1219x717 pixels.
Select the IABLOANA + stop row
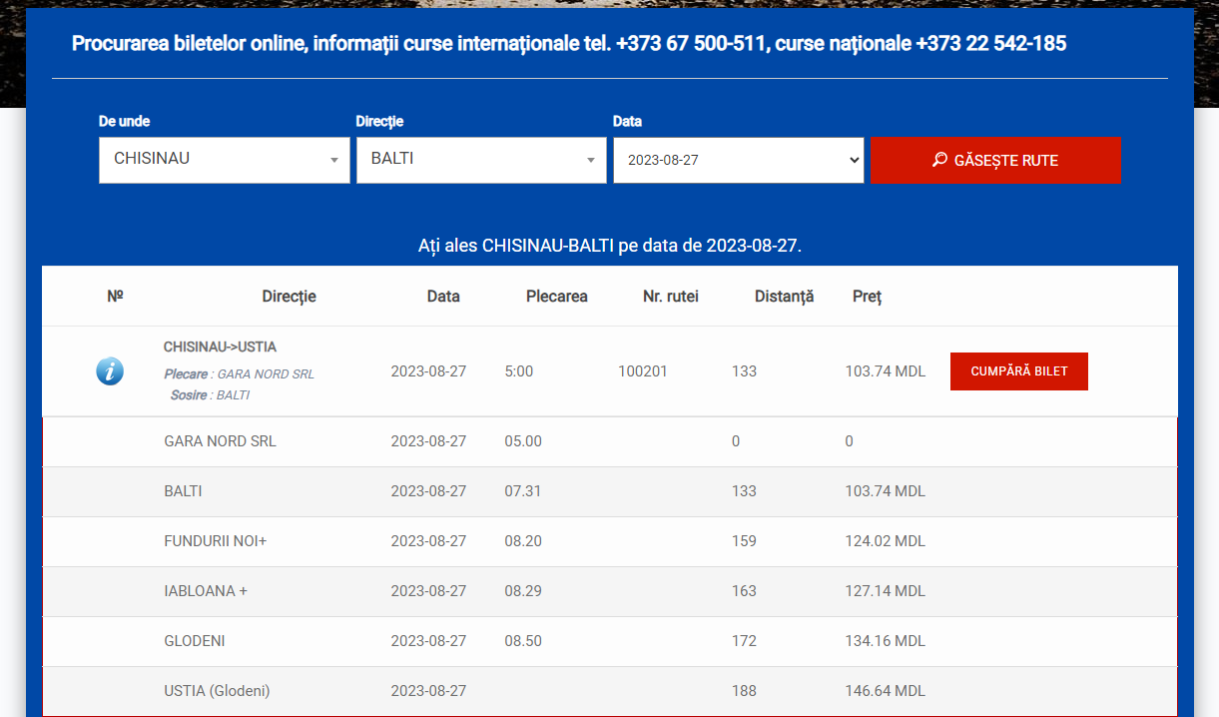(x=610, y=591)
